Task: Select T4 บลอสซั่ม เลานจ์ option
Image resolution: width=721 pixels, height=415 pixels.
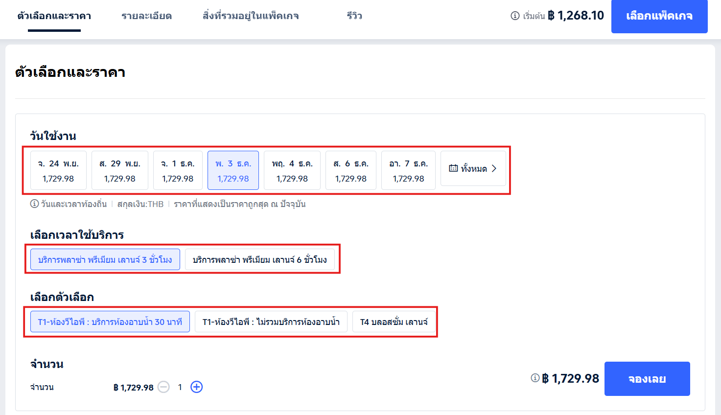Action: coord(394,322)
